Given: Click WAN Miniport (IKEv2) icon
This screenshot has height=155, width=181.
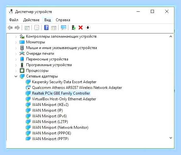Looking at the screenshot, I should click(x=28, y=105).
